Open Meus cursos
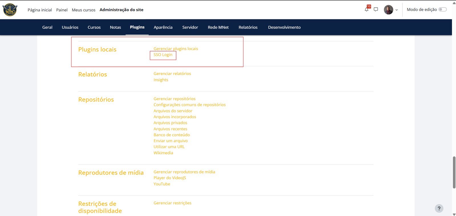The width and height of the screenshot is (456, 216). 84,10
